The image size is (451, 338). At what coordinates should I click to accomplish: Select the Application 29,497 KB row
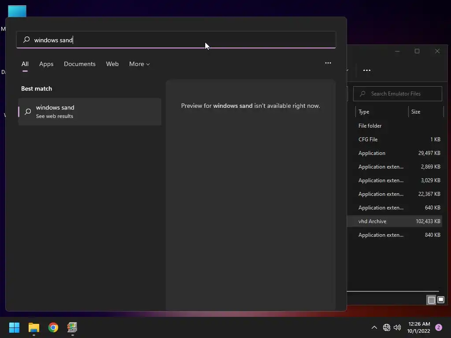pos(394,153)
